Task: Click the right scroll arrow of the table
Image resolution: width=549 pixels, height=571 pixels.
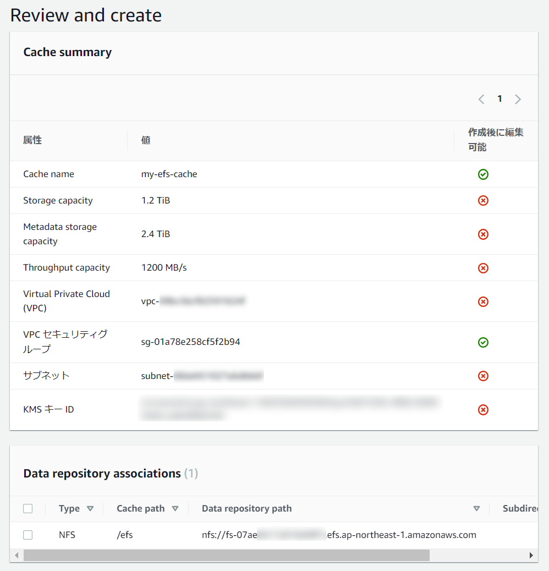Action: coord(531,556)
